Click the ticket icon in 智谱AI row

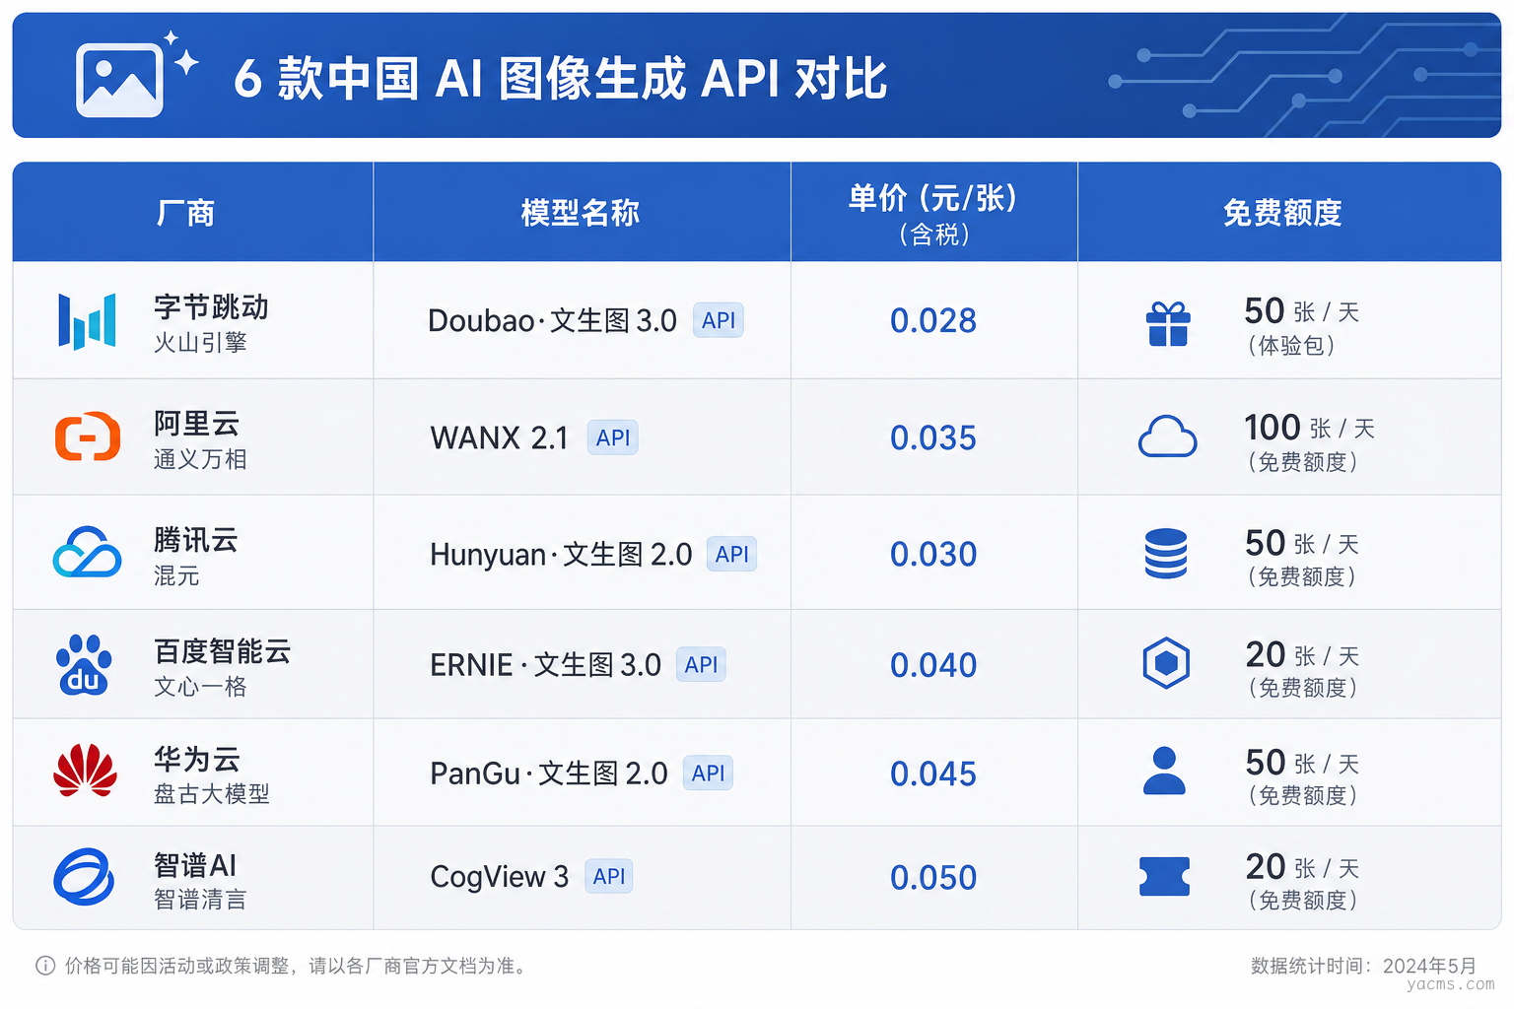point(1165,876)
